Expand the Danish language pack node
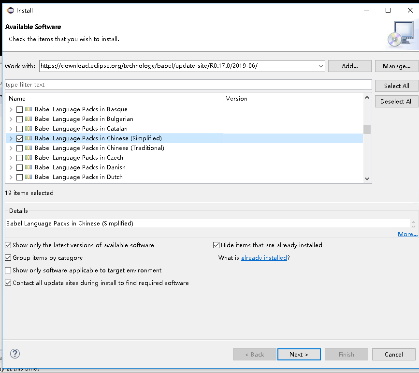The image size is (419, 373). coord(11,167)
